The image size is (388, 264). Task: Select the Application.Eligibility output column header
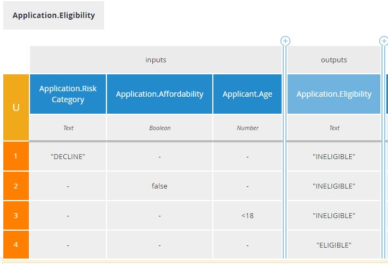coord(334,94)
